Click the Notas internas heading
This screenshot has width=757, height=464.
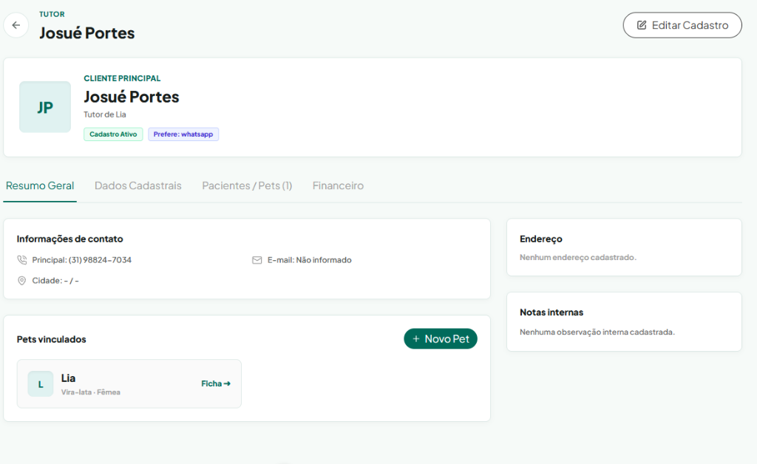[x=551, y=312]
